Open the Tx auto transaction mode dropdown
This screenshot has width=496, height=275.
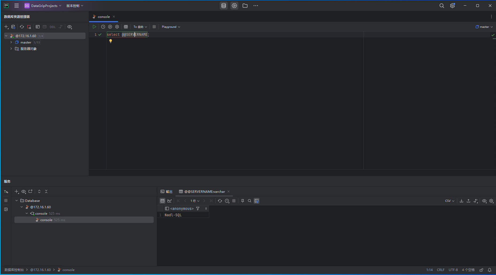pyautogui.click(x=140, y=27)
